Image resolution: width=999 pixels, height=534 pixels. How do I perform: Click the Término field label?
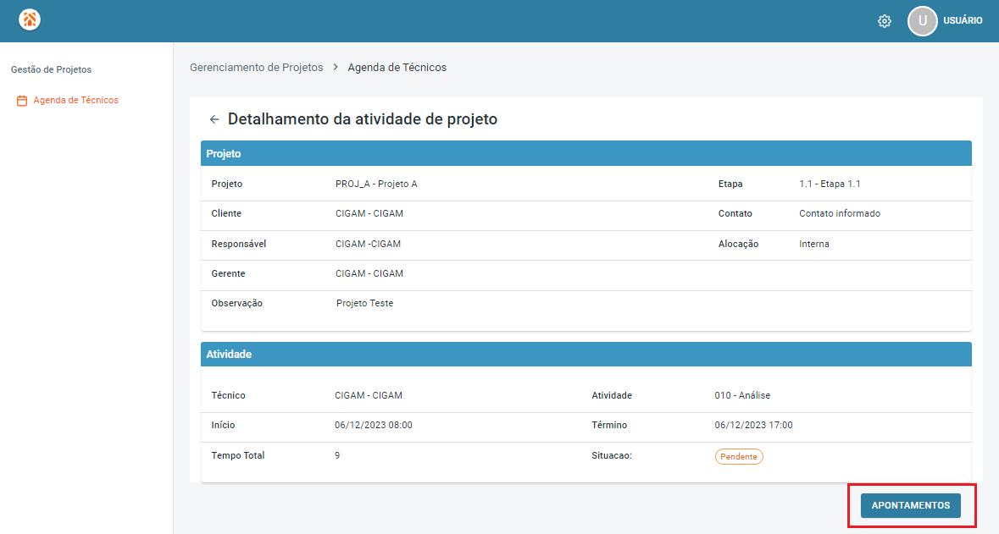(609, 425)
